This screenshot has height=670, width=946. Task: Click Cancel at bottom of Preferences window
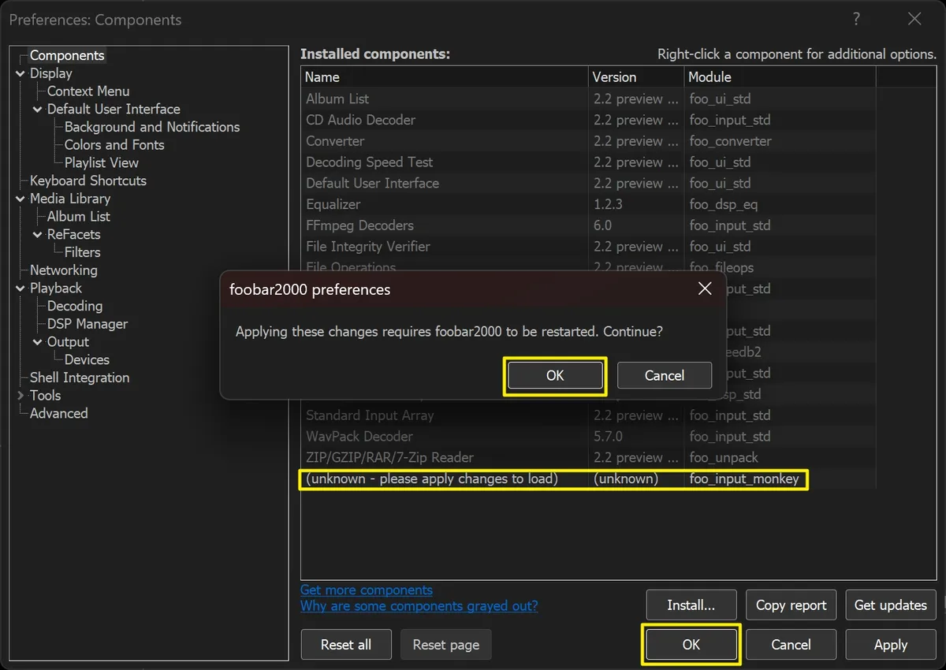click(x=791, y=645)
